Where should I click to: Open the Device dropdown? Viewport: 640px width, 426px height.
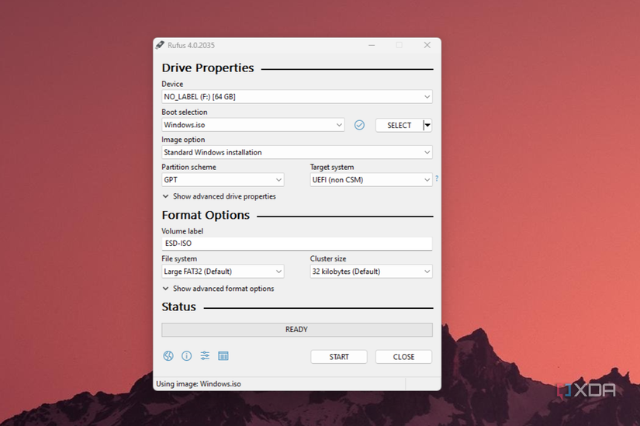(297, 97)
